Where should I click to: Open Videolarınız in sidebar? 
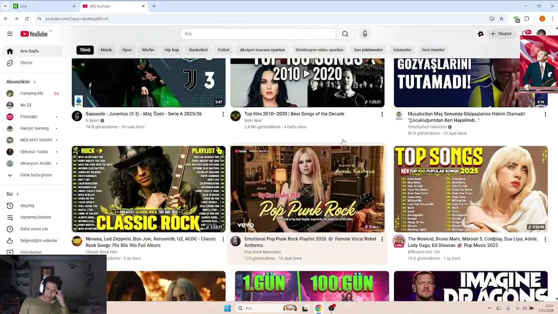point(31,252)
